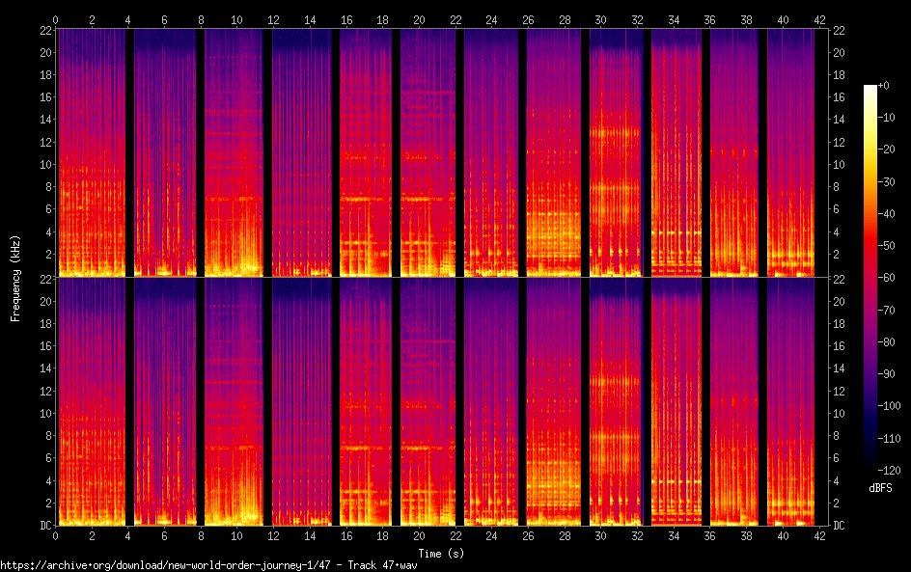
Task: Click top channel segment between 8 and 12 seconds
Action: point(234,152)
